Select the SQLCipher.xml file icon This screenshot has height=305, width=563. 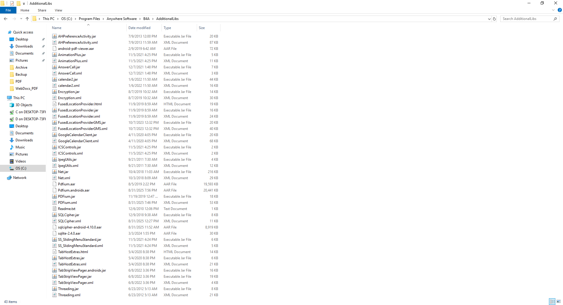click(55, 221)
